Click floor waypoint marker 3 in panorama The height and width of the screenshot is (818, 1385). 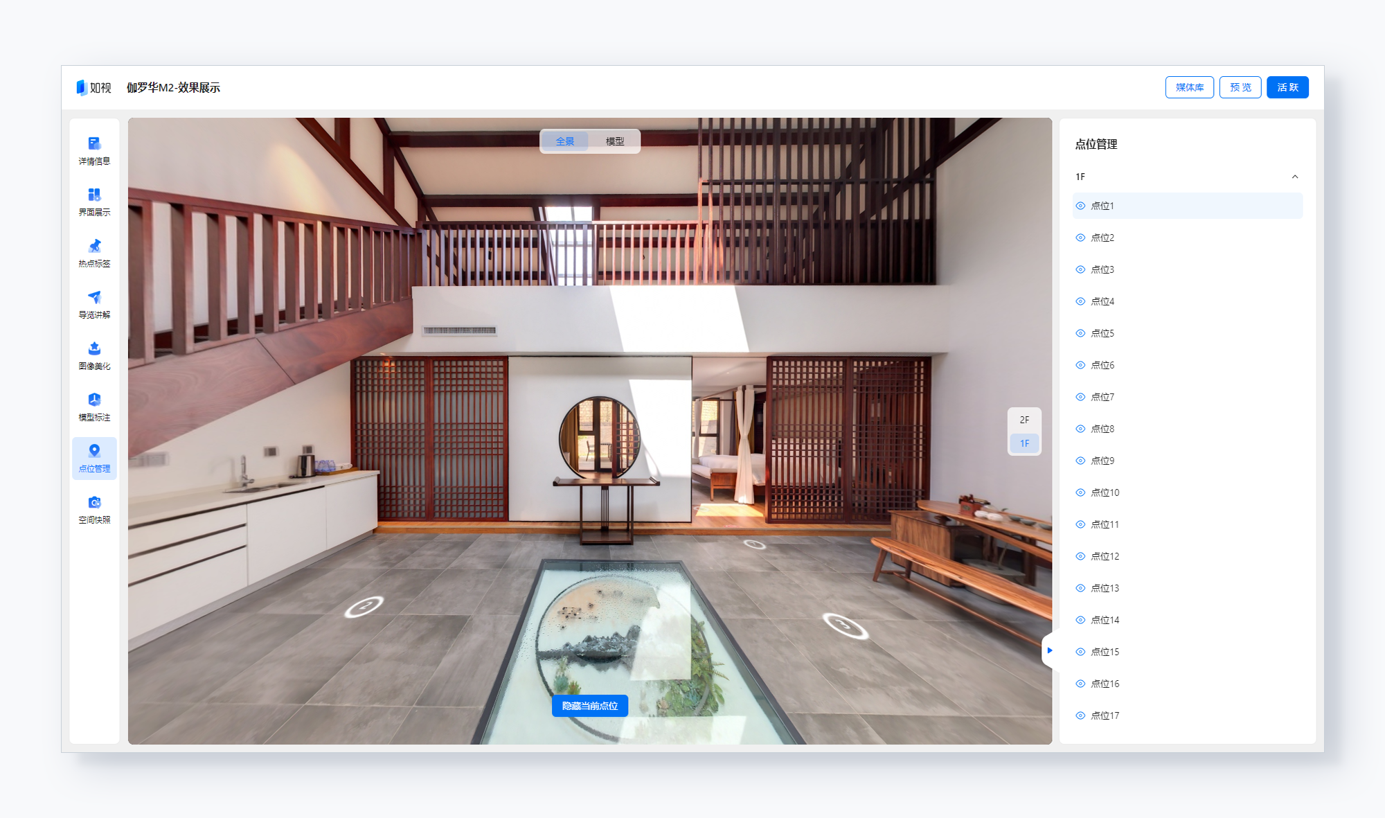point(845,625)
